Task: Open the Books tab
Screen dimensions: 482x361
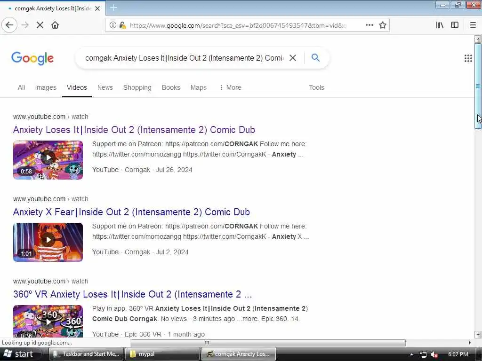Action: (171, 87)
